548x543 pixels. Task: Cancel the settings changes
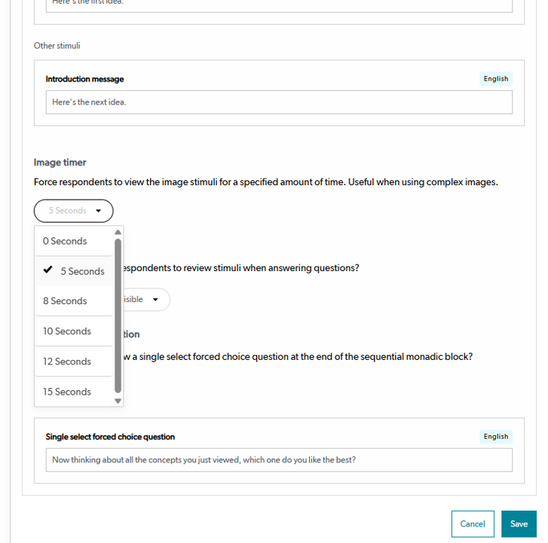473,523
